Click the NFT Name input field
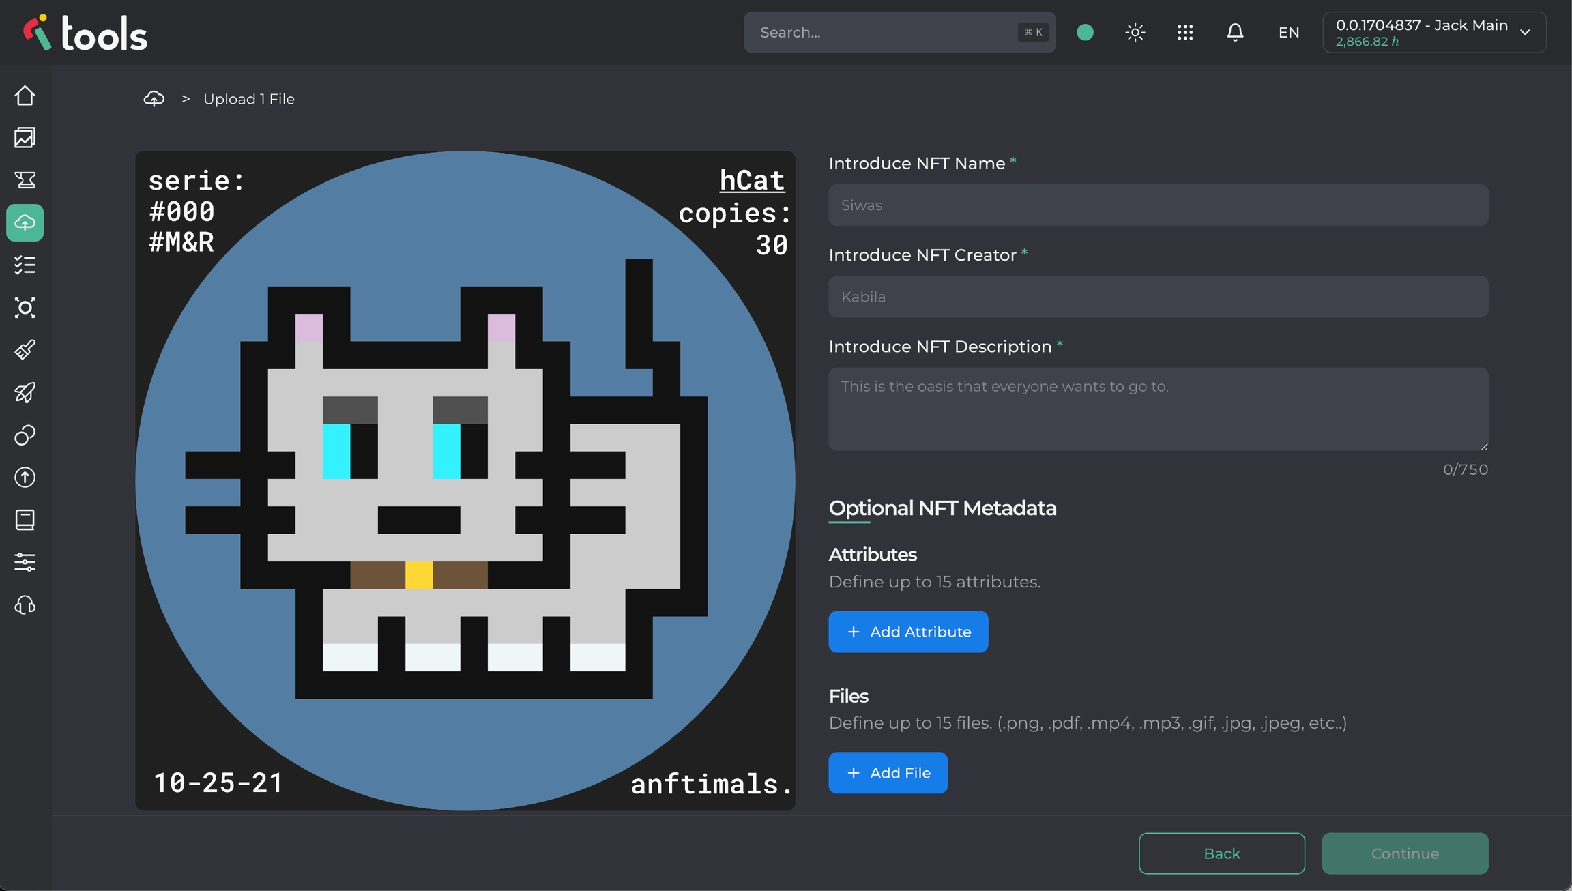Image resolution: width=1572 pixels, height=891 pixels. coord(1158,205)
